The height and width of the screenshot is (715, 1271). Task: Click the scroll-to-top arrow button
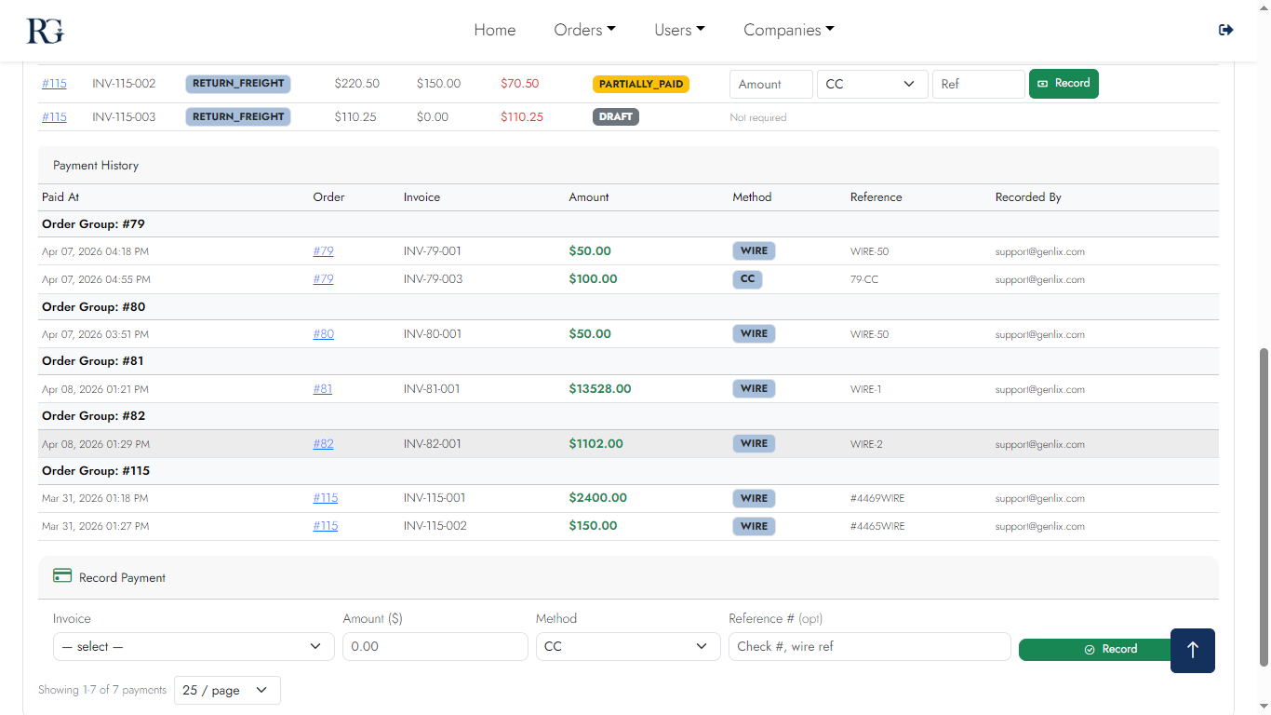coord(1192,650)
